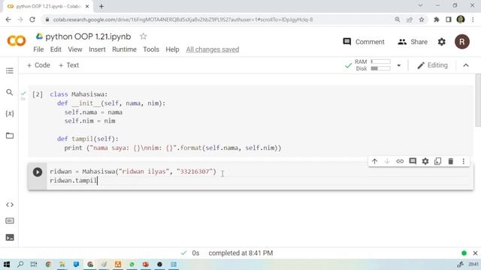The height and width of the screenshot is (270, 481).
Task: Run the ridwan.tampil code cell
Action: (x=38, y=172)
